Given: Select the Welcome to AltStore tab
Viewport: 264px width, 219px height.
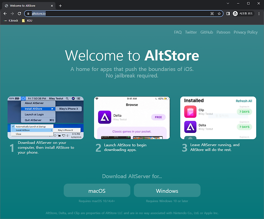Looking at the screenshot, I should [29, 6].
